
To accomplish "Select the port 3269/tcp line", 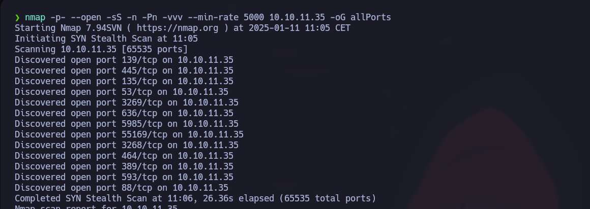I will point(126,102).
